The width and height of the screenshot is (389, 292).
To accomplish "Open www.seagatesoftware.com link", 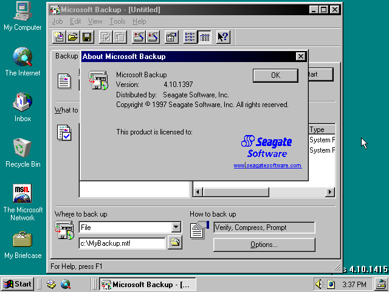I will tap(267, 165).
